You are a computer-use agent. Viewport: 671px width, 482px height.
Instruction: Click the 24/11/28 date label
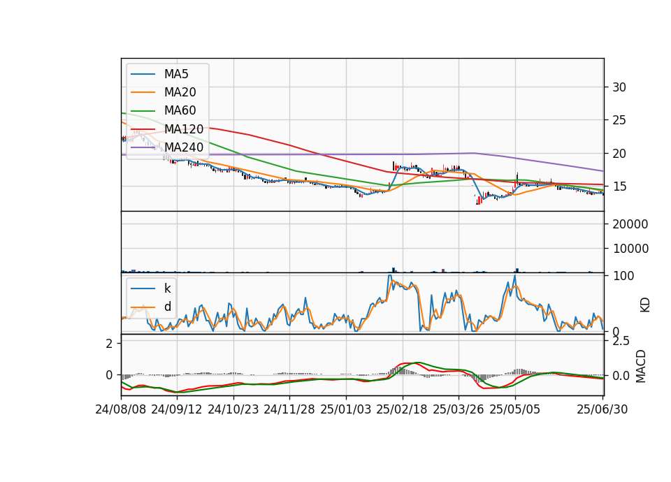(289, 409)
